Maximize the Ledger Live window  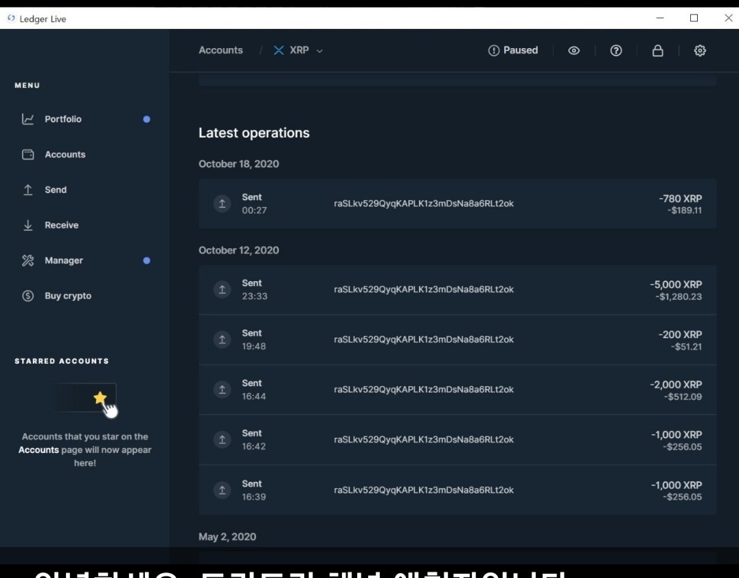(x=694, y=18)
